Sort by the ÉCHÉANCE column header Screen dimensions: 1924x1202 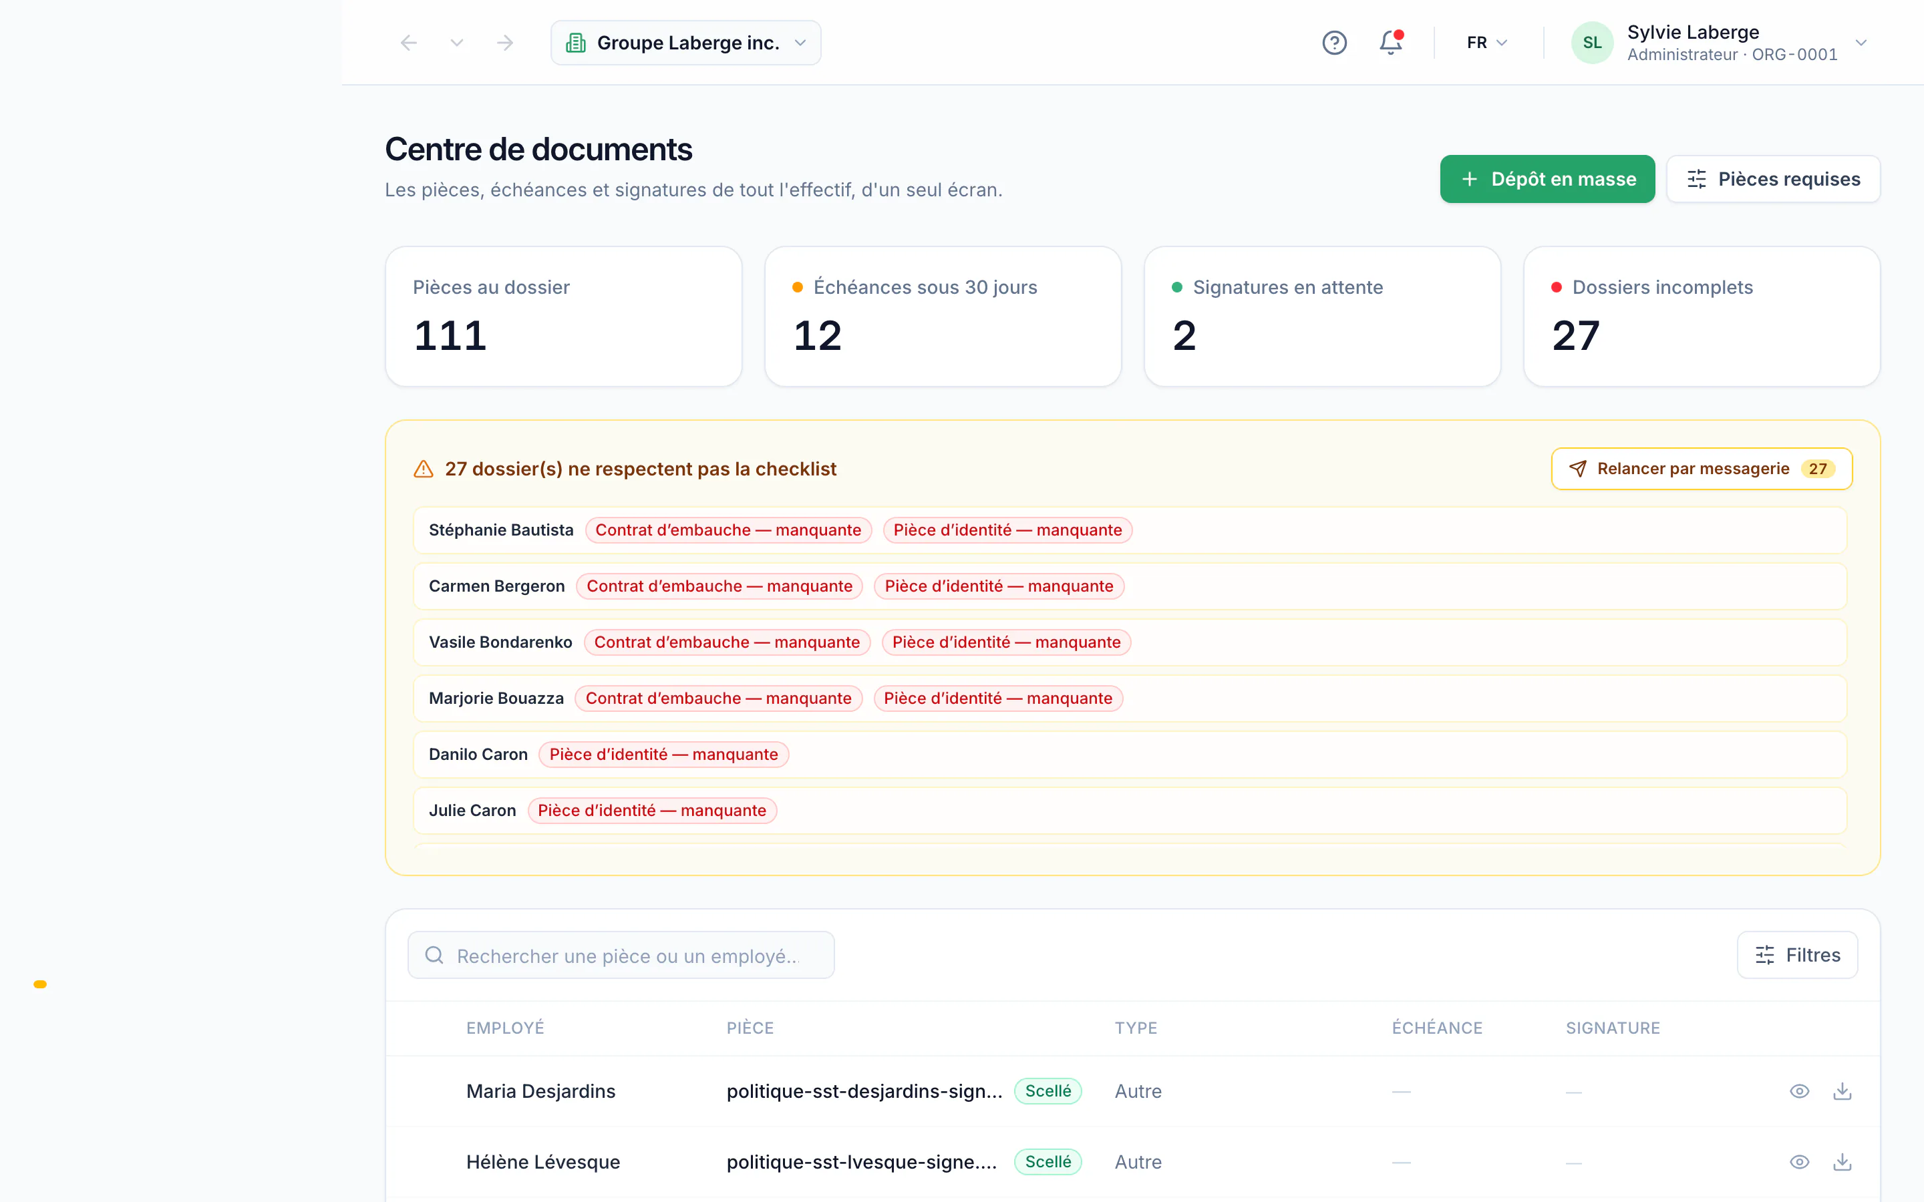click(x=1436, y=1028)
